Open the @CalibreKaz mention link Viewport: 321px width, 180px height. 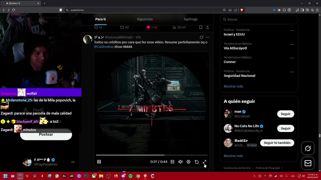(x=104, y=47)
